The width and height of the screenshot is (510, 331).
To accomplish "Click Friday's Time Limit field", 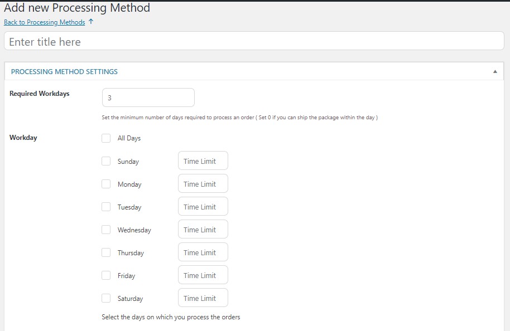I will (x=203, y=275).
